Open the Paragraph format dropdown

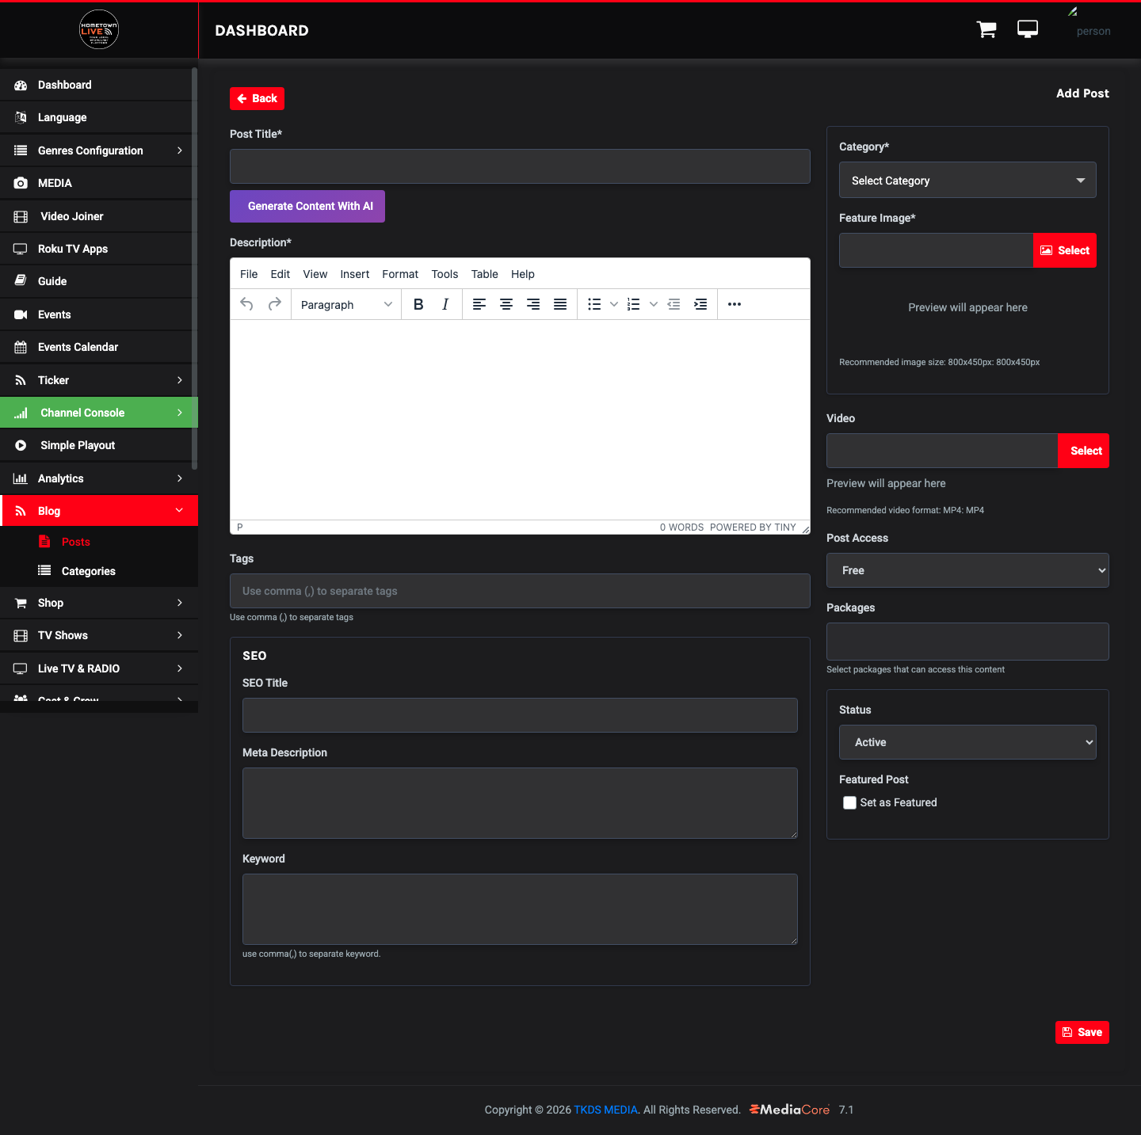[346, 304]
